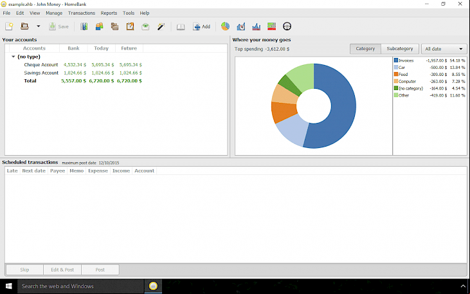The width and height of the screenshot is (470, 294).
Task: Click the Food orange legend swatch
Action: [x=396, y=74]
